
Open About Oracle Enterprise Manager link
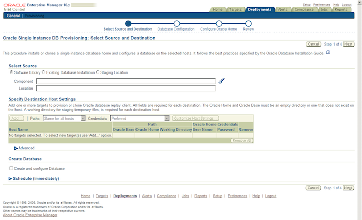tap(30, 215)
